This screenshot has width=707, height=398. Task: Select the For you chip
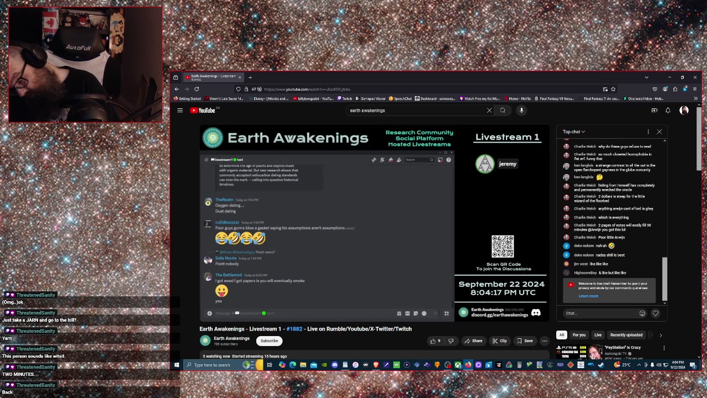pyautogui.click(x=579, y=335)
